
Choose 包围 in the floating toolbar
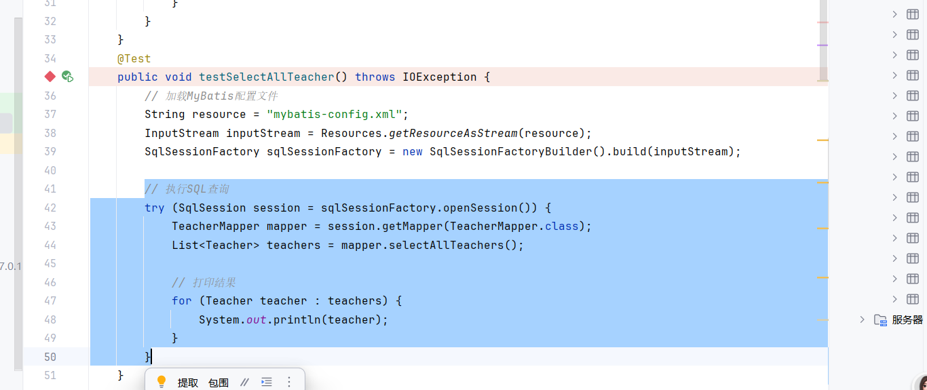coord(219,383)
